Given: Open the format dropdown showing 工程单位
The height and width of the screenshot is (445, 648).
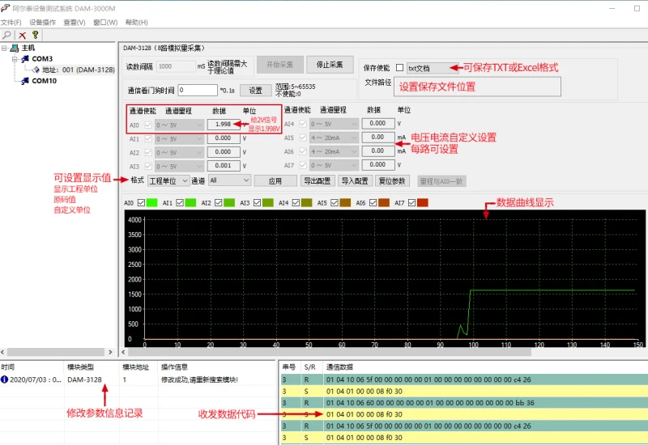Looking at the screenshot, I should pyautogui.click(x=168, y=180).
